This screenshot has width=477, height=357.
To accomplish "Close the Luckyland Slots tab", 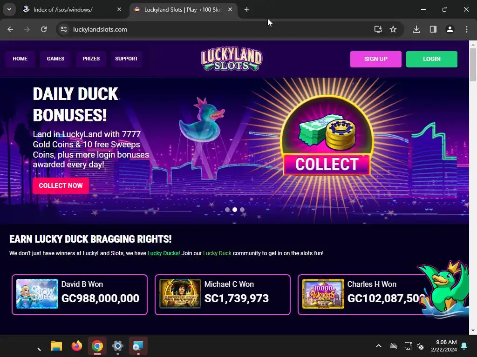I will (230, 9).
